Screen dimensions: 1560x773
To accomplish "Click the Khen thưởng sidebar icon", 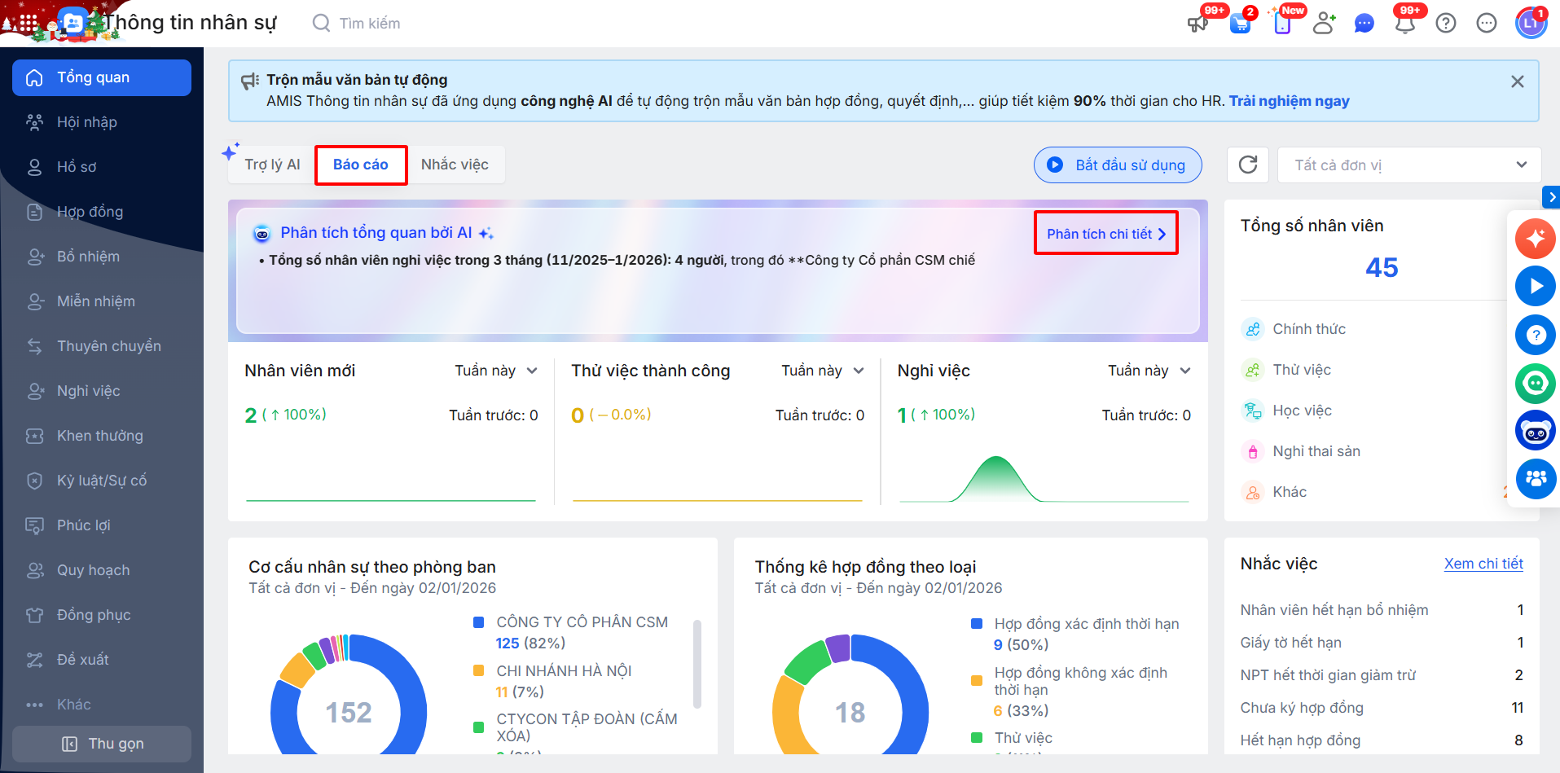I will click(35, 436).
